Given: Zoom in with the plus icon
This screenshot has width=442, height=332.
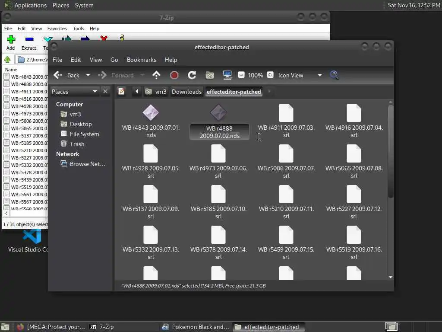Looking at the screenshot, I should (x=270, y=75).
